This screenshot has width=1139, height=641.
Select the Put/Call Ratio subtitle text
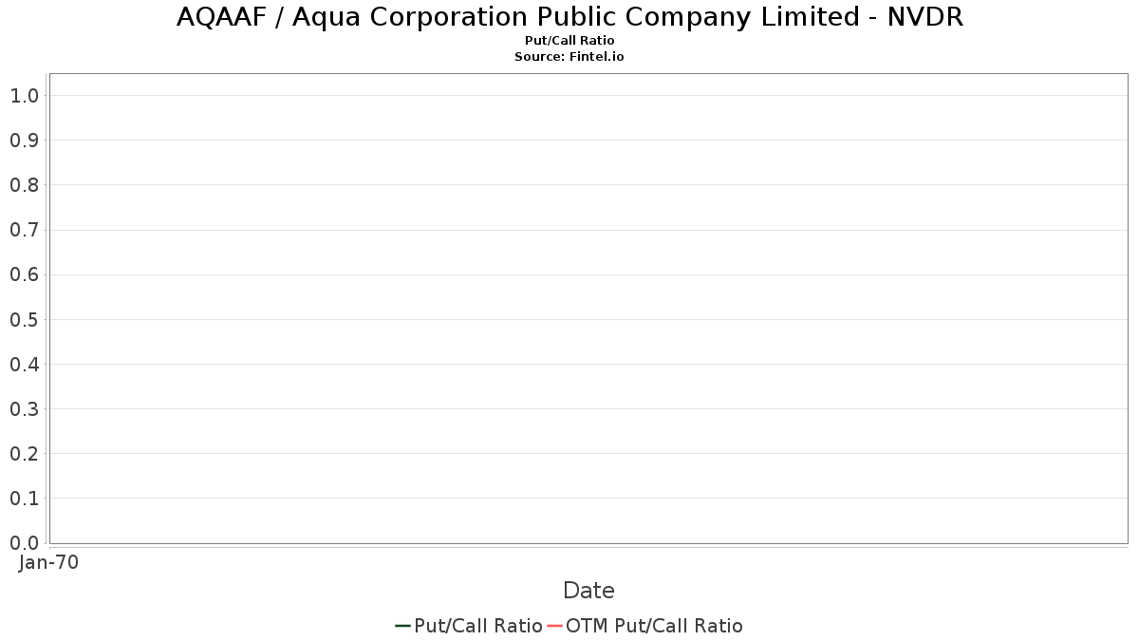(569, 41)
